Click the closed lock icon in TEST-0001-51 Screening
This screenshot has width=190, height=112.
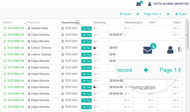95,48
